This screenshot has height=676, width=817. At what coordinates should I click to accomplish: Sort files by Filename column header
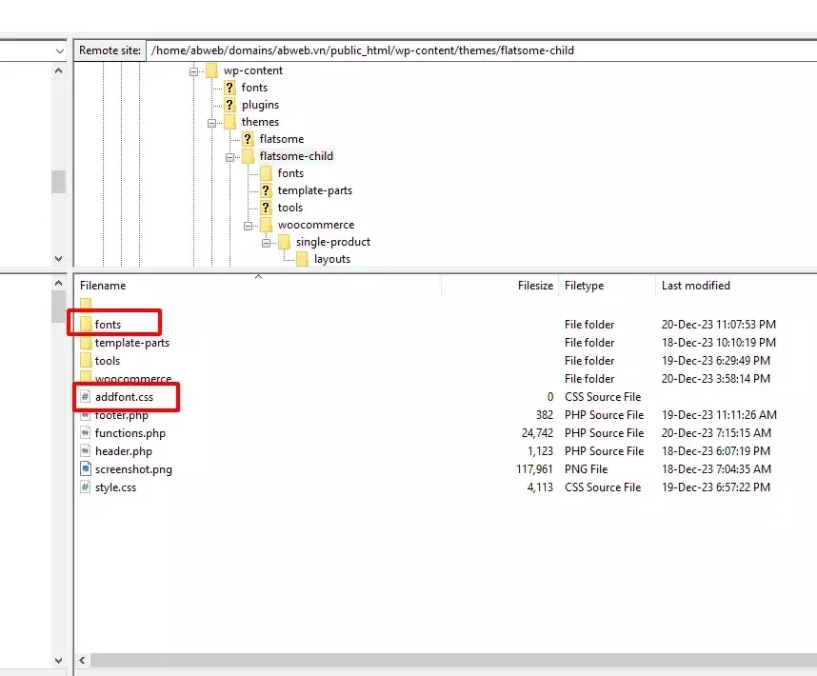(x=103, y=286)
